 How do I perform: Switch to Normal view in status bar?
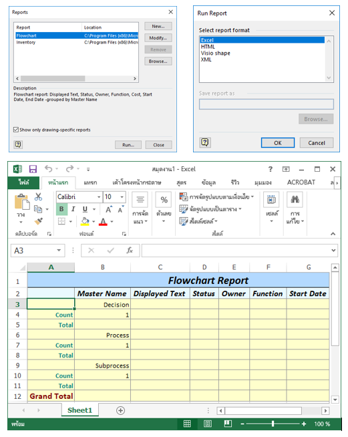click(187, 424)
